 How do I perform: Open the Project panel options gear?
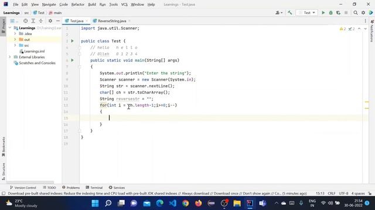coord(50,21)
